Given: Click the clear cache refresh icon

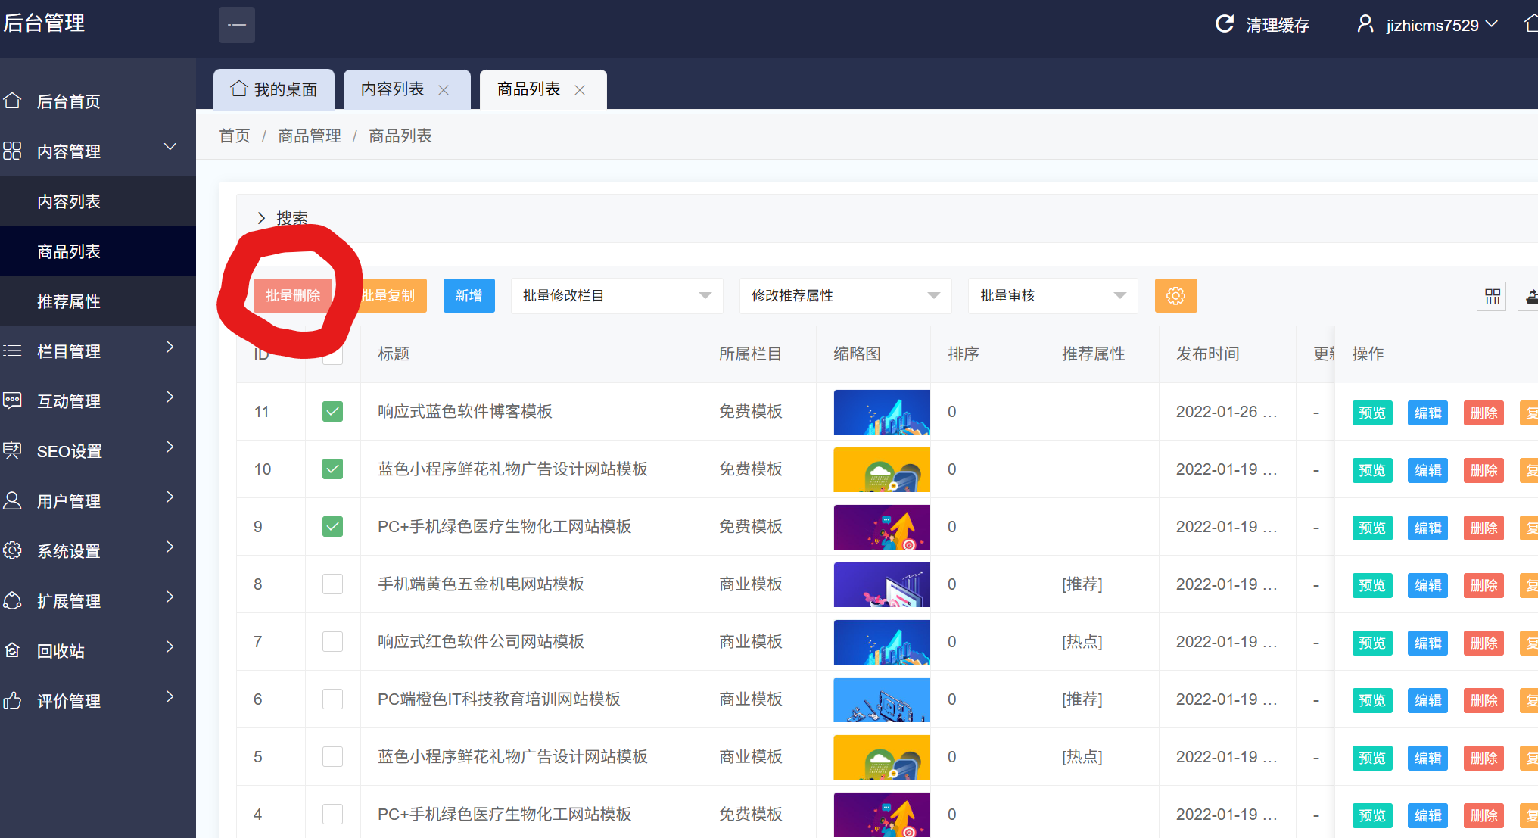Looking at the screenshot, I should tap(1224, 24).
